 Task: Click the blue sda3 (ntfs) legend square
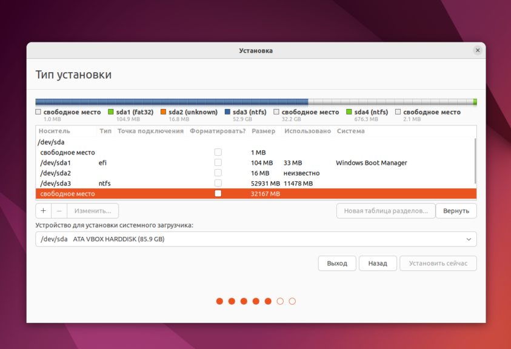pyautogui.click(x=227, y=112)
